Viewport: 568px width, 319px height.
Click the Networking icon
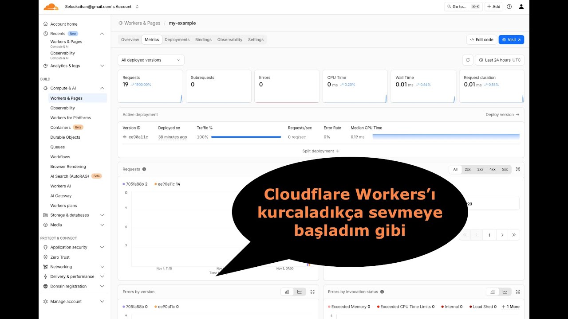46,267
